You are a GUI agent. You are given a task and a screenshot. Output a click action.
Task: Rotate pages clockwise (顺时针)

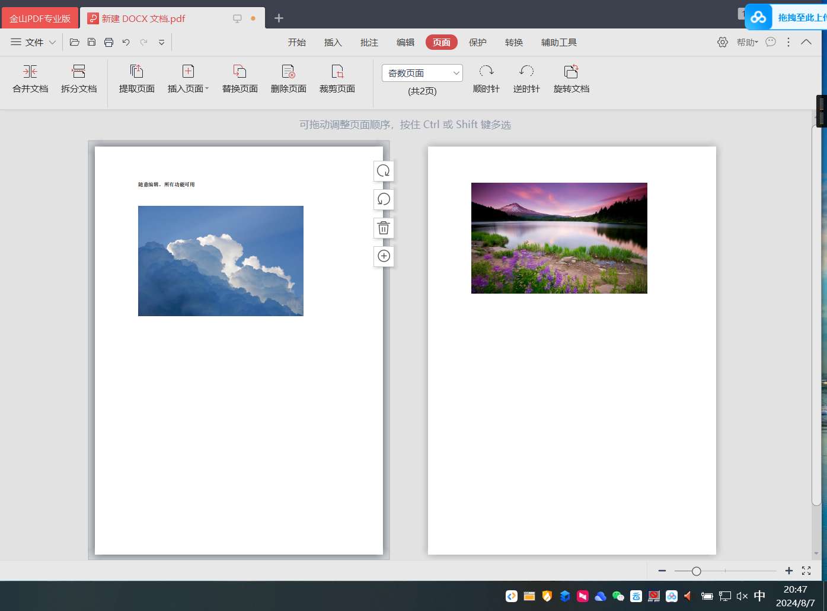486,72
